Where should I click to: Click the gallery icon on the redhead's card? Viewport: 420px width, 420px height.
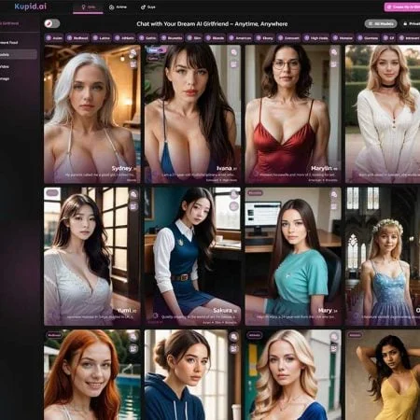pos(133,349)
